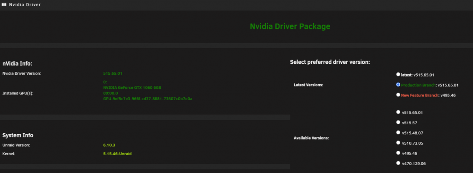Choose the Production Branch radio option
This screenshot has height=173, width=473.
point(398,85)
